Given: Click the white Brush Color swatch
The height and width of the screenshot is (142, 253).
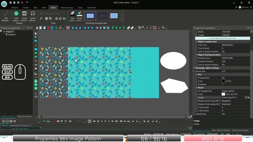Looking at the screenshot, I should tap(223, 94).
